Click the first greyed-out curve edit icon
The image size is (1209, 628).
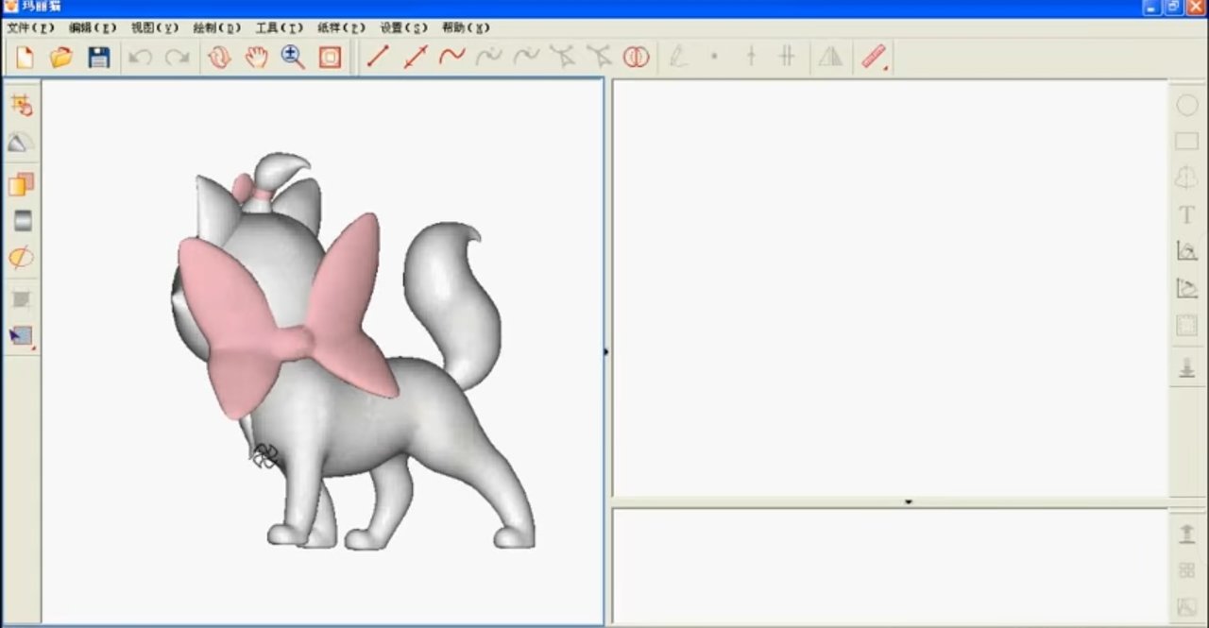coord(489,57)
